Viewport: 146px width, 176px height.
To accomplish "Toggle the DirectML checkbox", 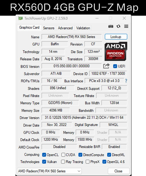I will coord(109,155).
